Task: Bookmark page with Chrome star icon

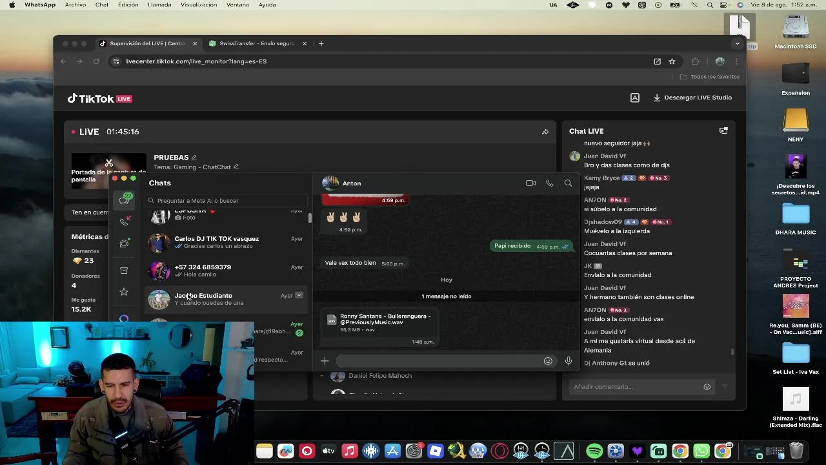Action: [672, 61]
